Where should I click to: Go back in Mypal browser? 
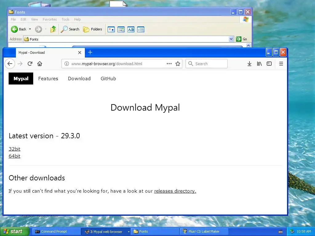(10, 64)
